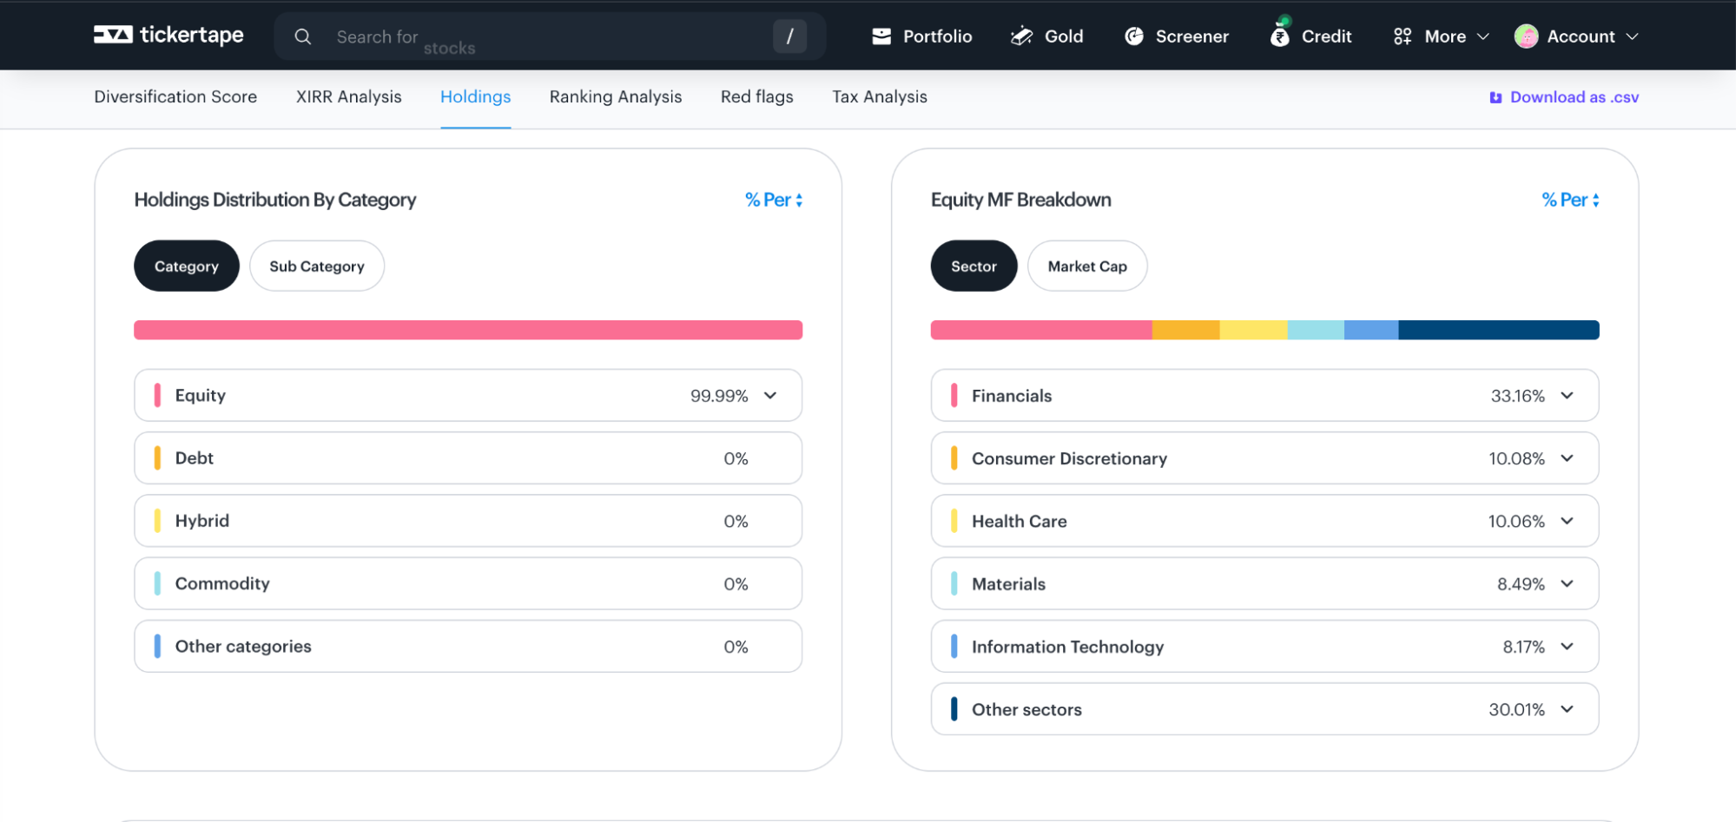
Task: Toggle % Per in Equity MF Breakdown
Action: coord(1570,200)
